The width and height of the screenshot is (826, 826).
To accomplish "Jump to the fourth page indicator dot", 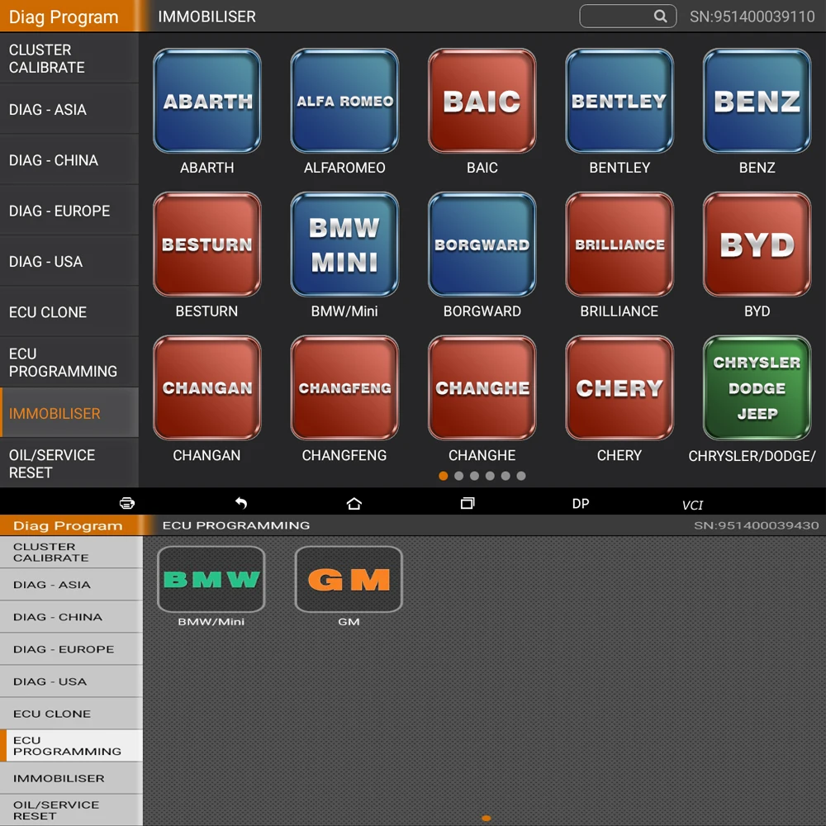I will point(490,476).
